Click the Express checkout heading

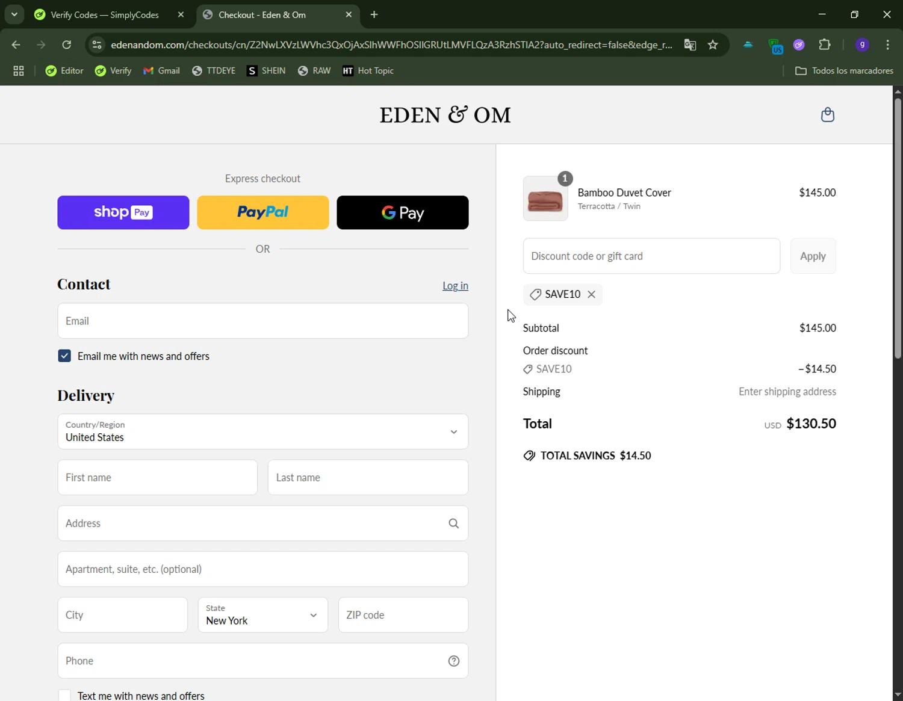[262, 179]
